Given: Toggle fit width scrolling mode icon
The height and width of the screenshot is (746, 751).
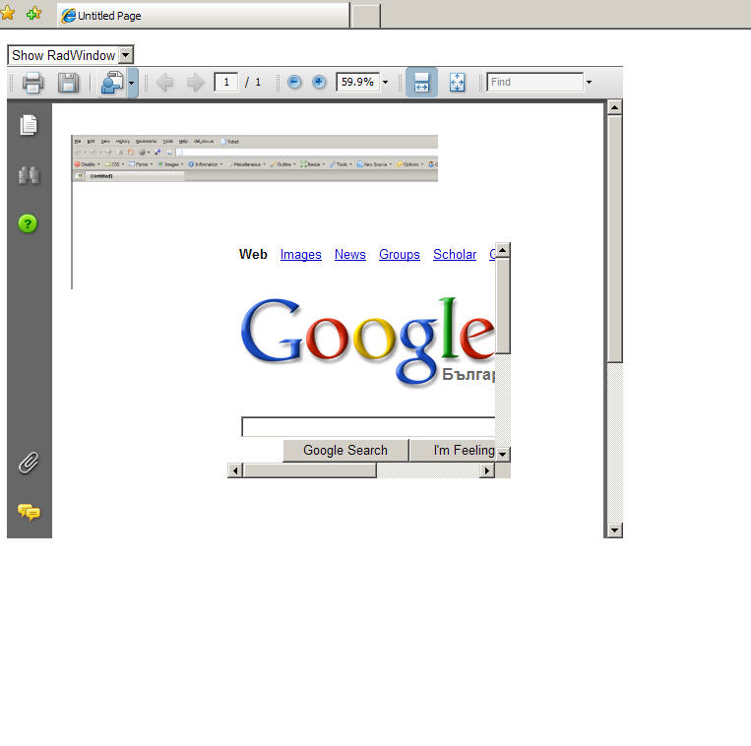Looking at the screenshot, I should 421,83.
